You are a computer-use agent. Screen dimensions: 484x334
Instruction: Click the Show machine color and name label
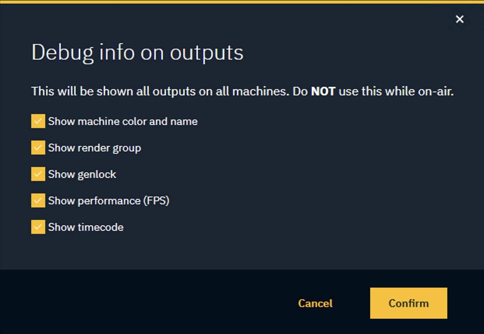(x=123, y=121)
